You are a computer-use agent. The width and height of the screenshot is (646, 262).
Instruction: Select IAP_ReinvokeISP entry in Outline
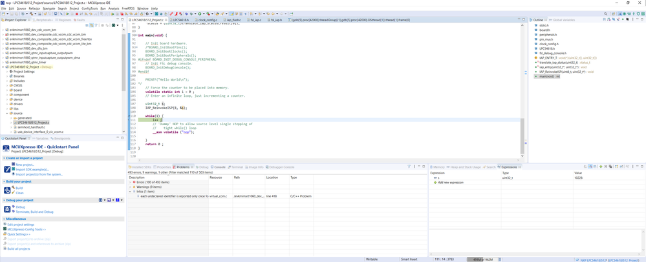click(565, 72)
